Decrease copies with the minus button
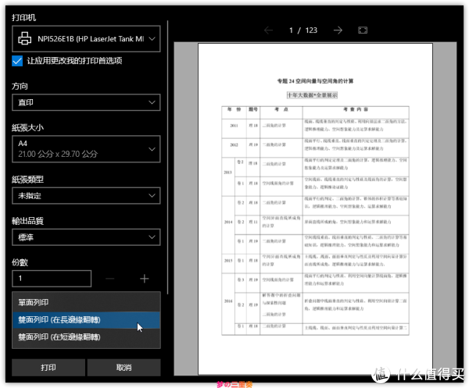 [x=110, y=279]
